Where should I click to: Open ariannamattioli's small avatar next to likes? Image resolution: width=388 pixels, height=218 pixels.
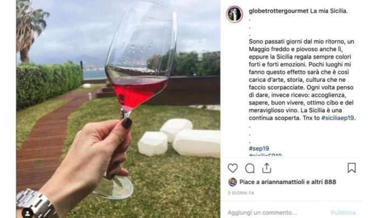[x=232, y=182]
